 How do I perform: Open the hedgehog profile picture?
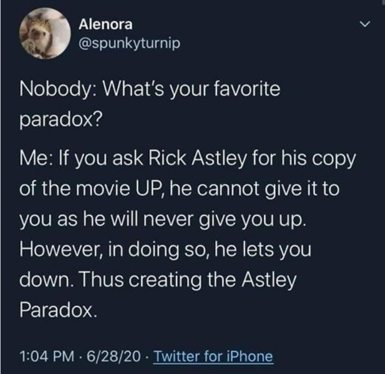[45, 34]
